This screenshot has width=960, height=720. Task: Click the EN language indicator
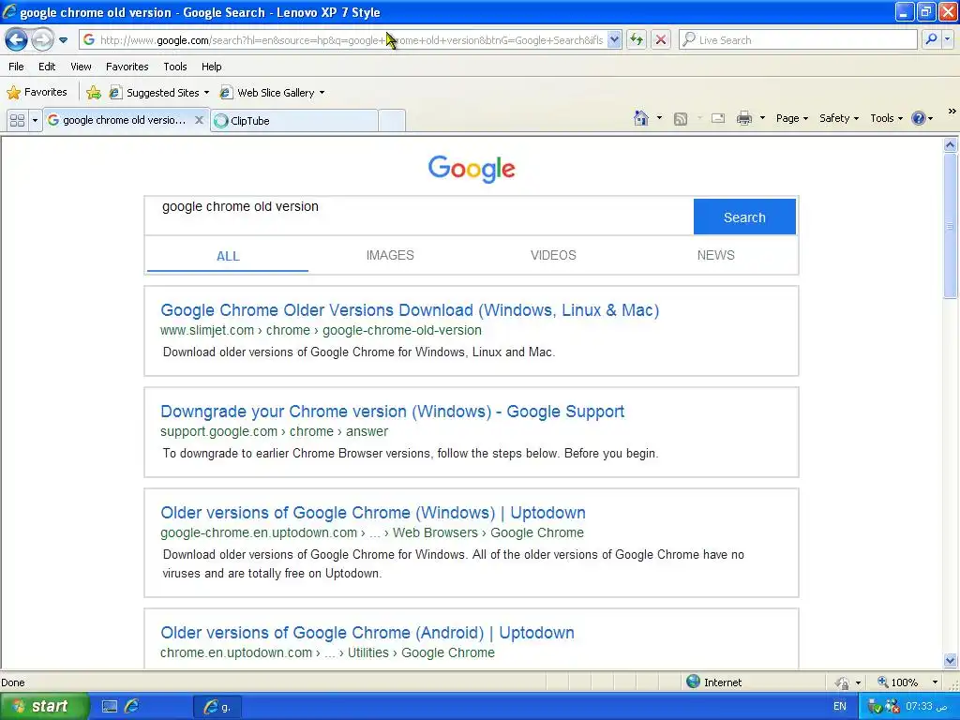(x=839, y=706)
